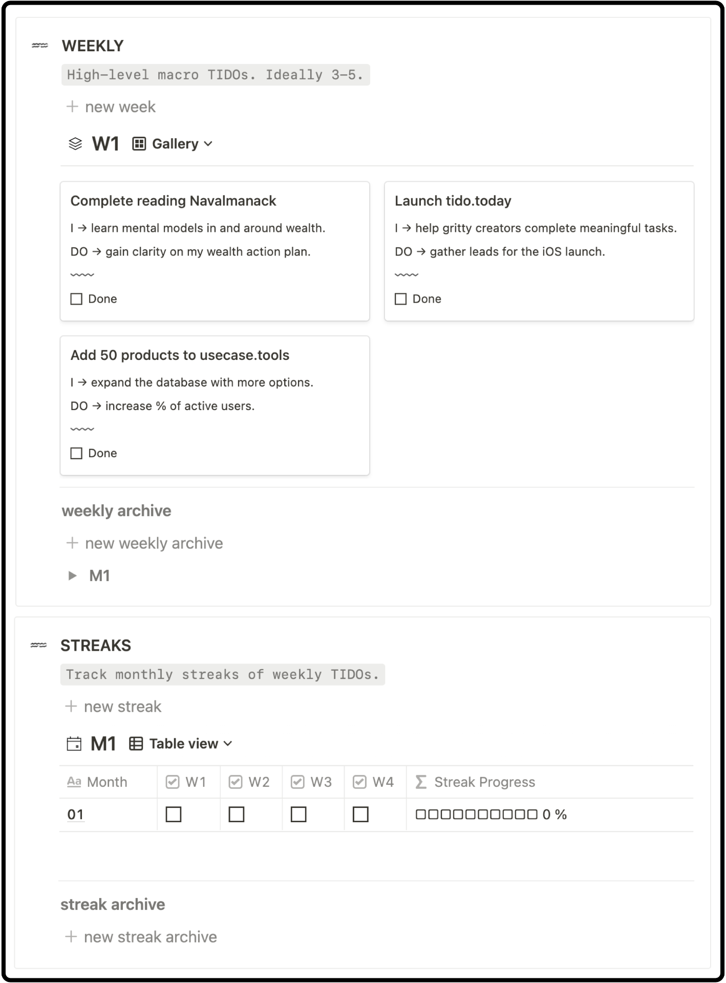Click the Table view icon

coord(136,743)
